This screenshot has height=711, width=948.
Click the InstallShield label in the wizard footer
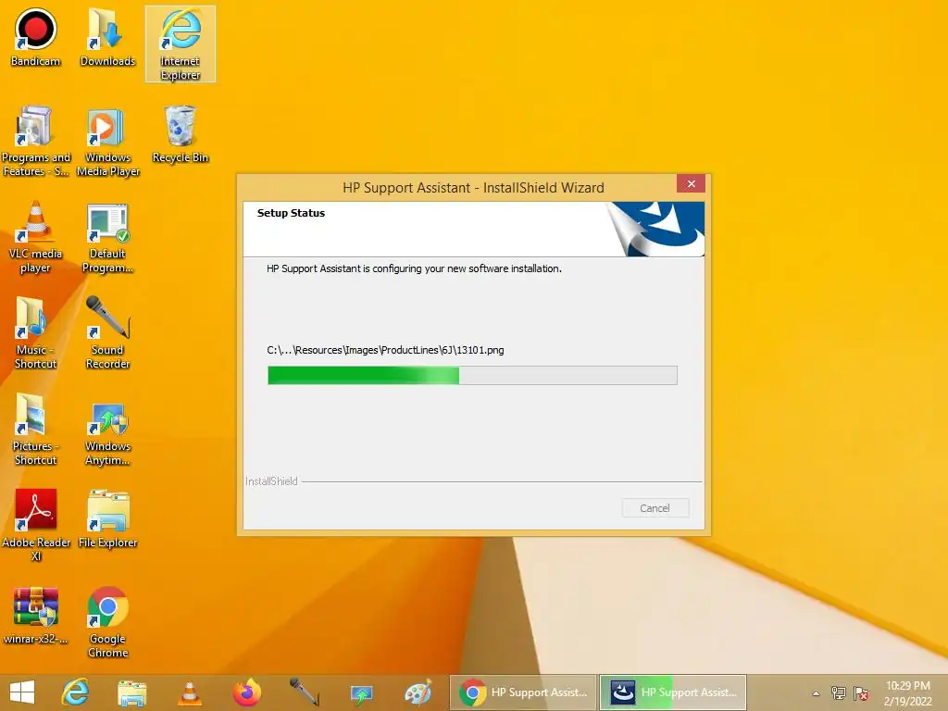271,481
